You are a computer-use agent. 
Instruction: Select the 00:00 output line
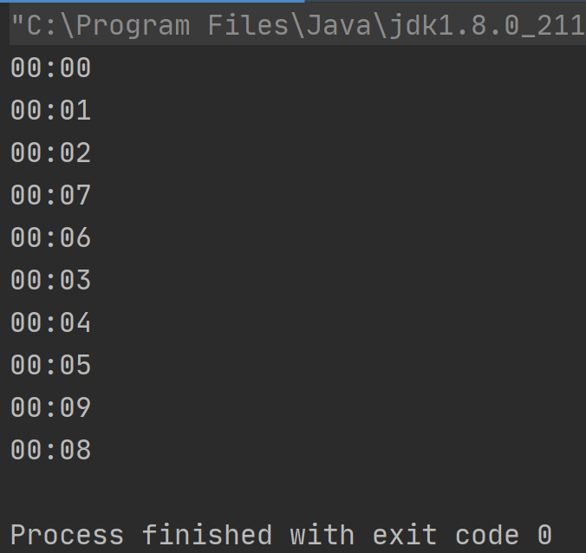coord(51,68)
